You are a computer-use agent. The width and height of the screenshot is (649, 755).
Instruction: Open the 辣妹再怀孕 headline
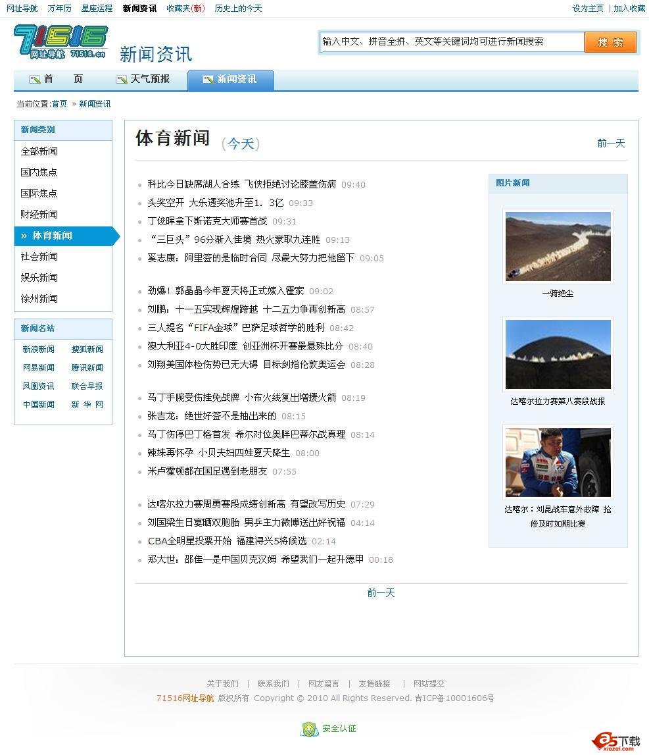pyautogui.click(x=219, y=453)
